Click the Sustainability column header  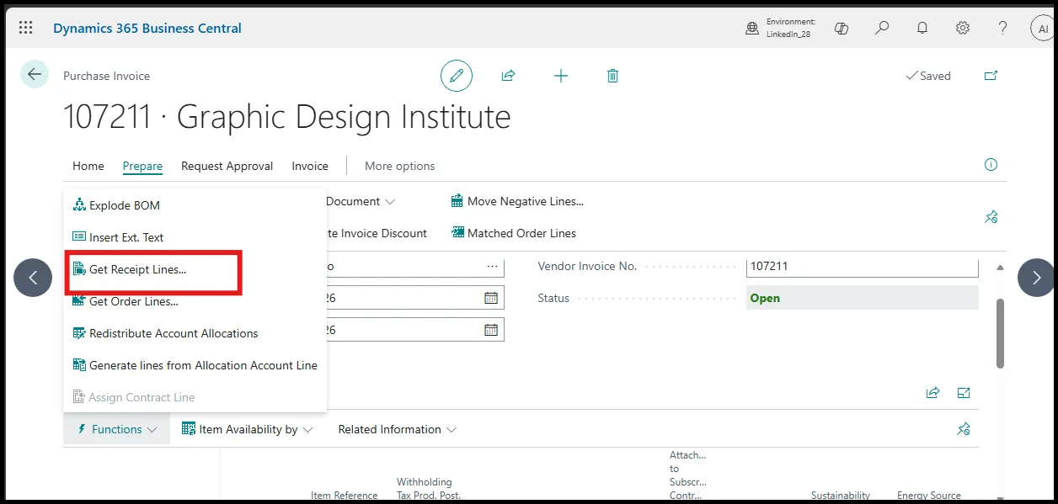pyautogui.click(x=841, y=496)
